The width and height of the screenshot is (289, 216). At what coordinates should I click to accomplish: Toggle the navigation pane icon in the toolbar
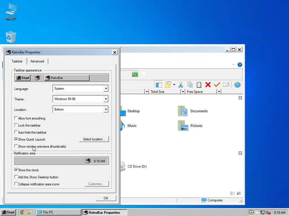159,85
